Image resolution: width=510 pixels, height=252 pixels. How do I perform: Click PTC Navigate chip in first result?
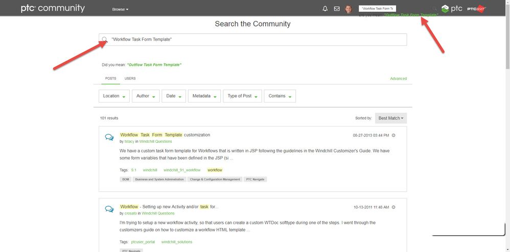256,179
